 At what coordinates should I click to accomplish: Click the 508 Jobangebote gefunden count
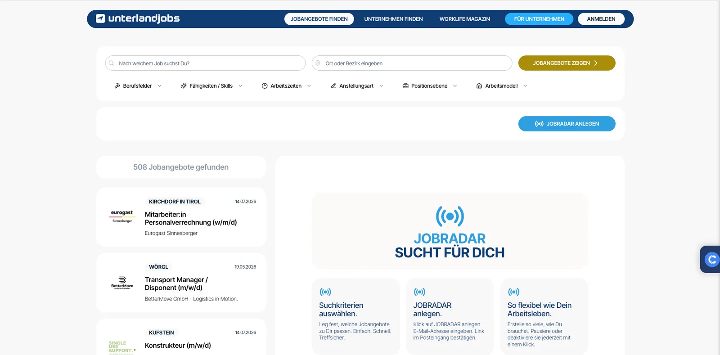181,167
